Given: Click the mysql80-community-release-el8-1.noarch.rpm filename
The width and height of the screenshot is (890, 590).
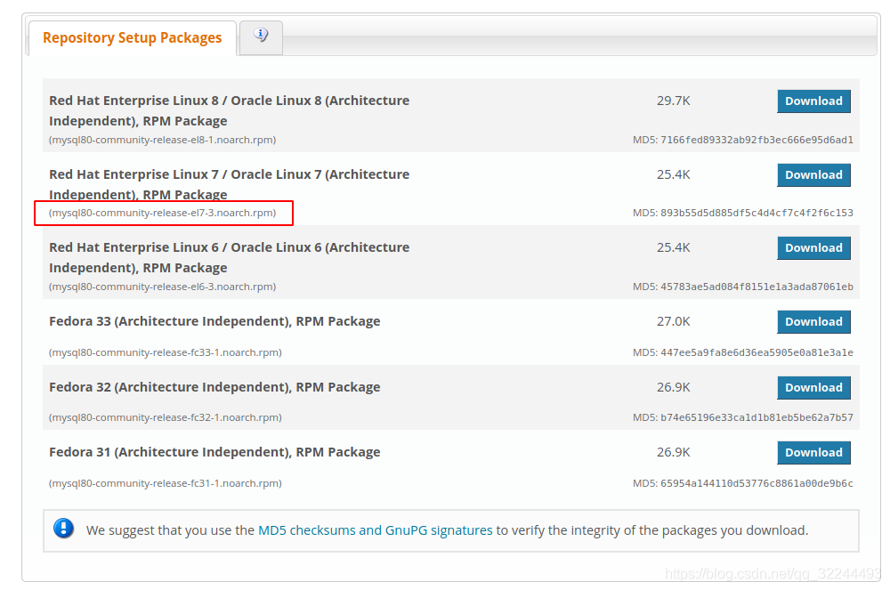Looking at the screenshot, I should click(162, 140).
